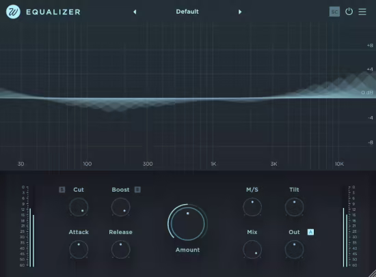The height and width of the screenshot is (277, 376).
Task: Click the Release knob
Action: click(x=120, y=250)
